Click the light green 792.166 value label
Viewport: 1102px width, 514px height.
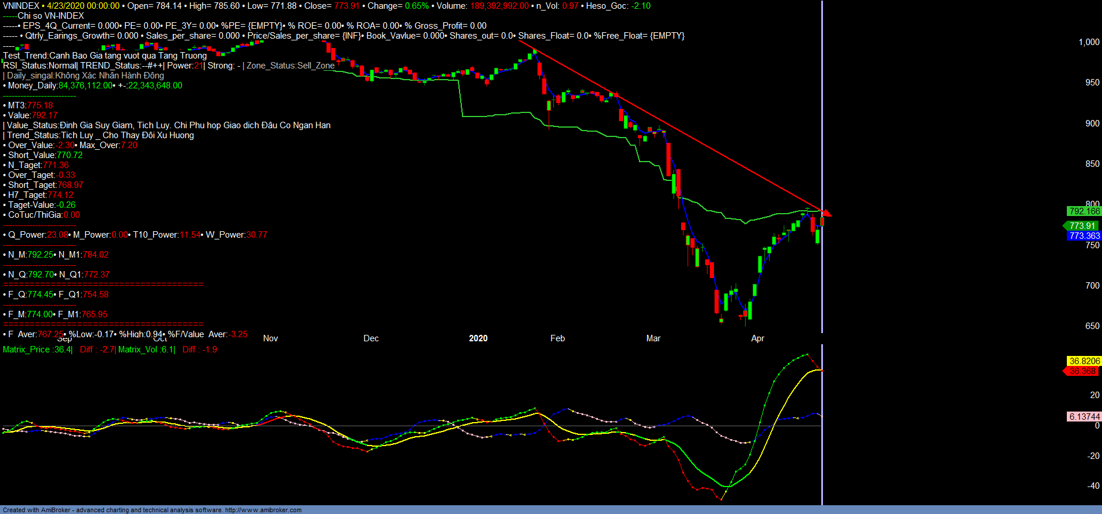point(1084,211)
